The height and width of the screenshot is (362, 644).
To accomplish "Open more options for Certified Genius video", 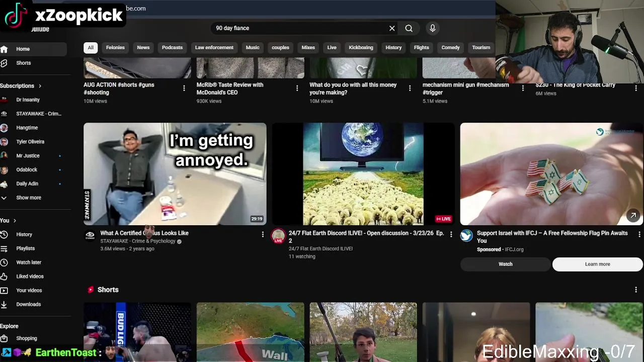I will [x=262, y=234].
